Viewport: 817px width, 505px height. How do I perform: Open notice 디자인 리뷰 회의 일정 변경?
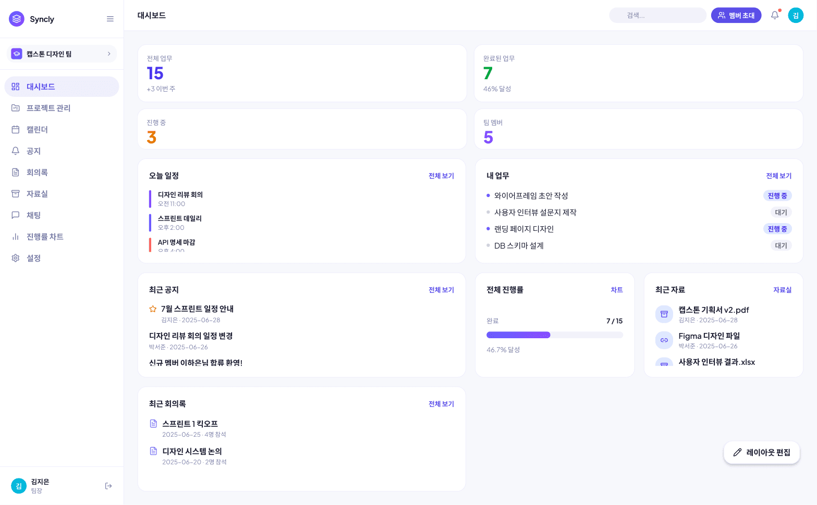coord(191,336)
